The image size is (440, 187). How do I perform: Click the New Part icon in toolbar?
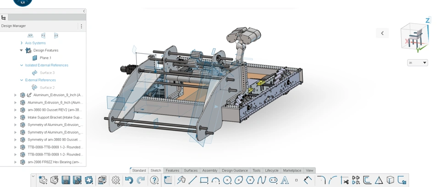click(43, 180)
